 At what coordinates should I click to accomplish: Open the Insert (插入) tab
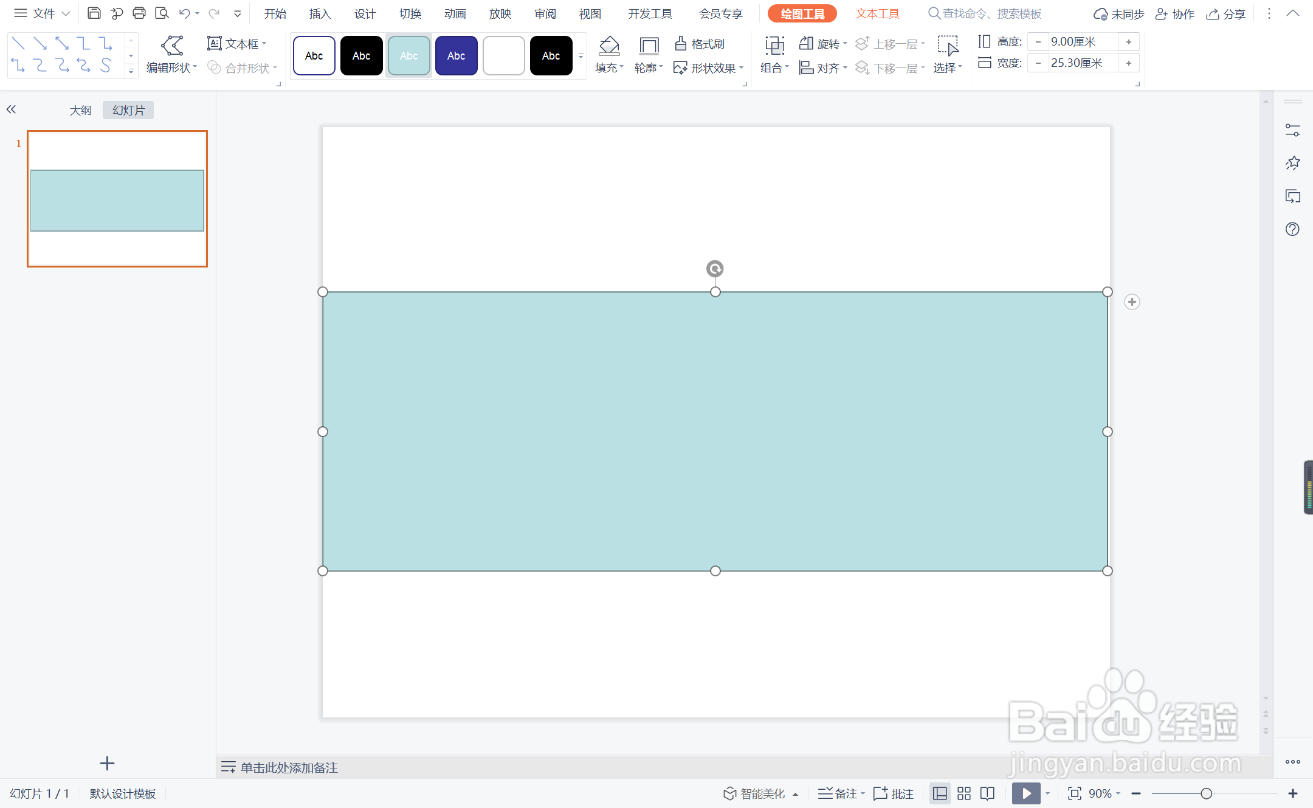click(x=320, y=13)
